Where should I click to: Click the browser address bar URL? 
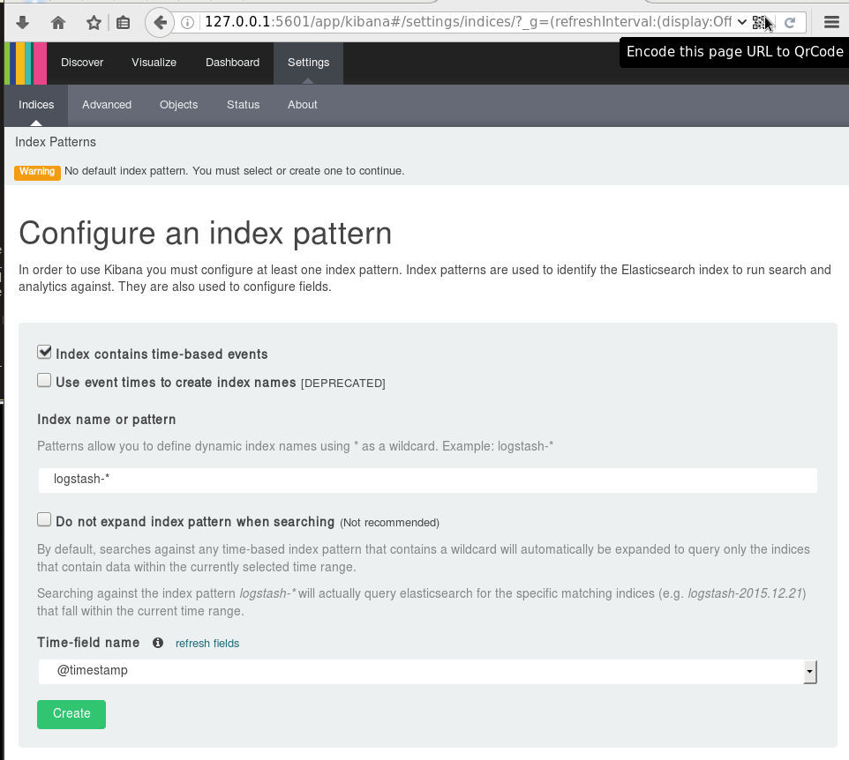[469, 22]
